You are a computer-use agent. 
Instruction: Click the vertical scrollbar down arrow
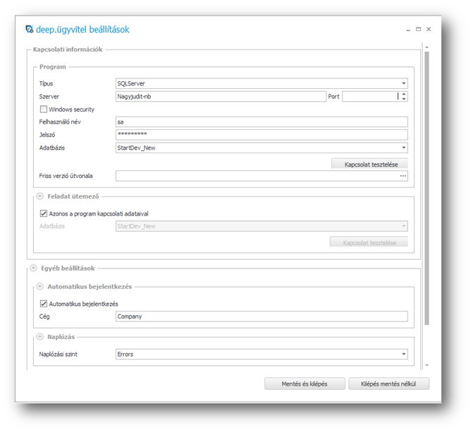(x=426, y=364)
